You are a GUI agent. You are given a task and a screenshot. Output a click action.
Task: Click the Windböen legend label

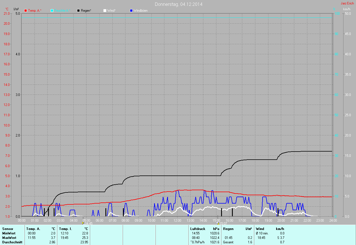(x=141, y=11)
